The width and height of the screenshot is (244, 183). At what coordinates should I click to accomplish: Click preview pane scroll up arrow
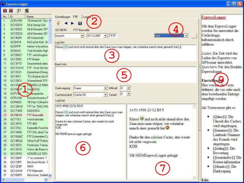pyautogui.click(x=194, y=106)
